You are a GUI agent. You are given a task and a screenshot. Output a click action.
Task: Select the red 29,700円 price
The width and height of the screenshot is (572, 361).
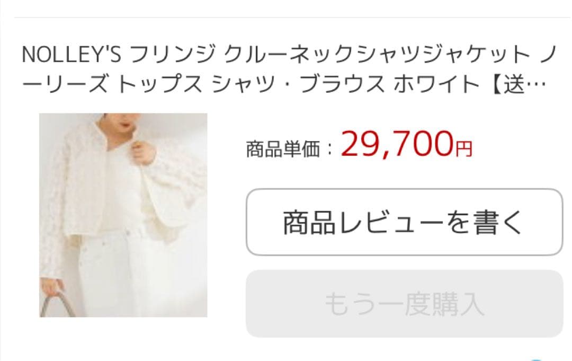tap(406, 144)
